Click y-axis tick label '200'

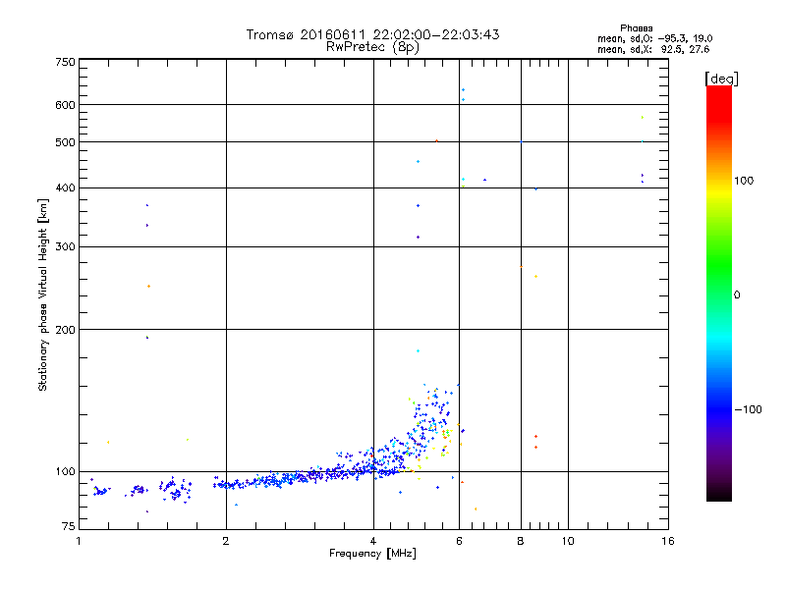65,330
